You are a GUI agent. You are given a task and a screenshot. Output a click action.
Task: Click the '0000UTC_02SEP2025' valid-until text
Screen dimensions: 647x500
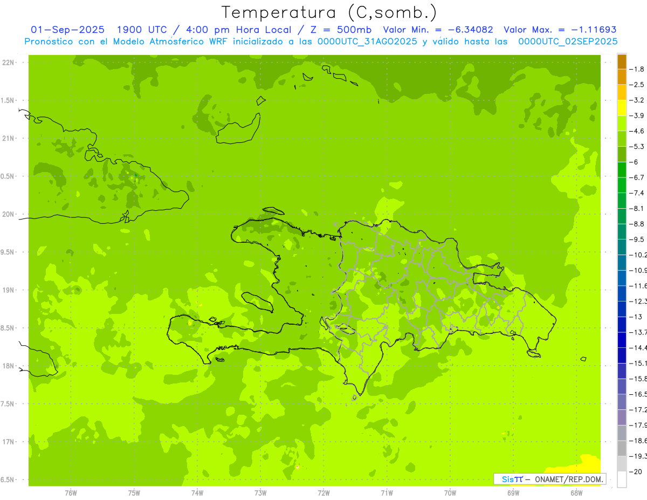pos(568,42)
